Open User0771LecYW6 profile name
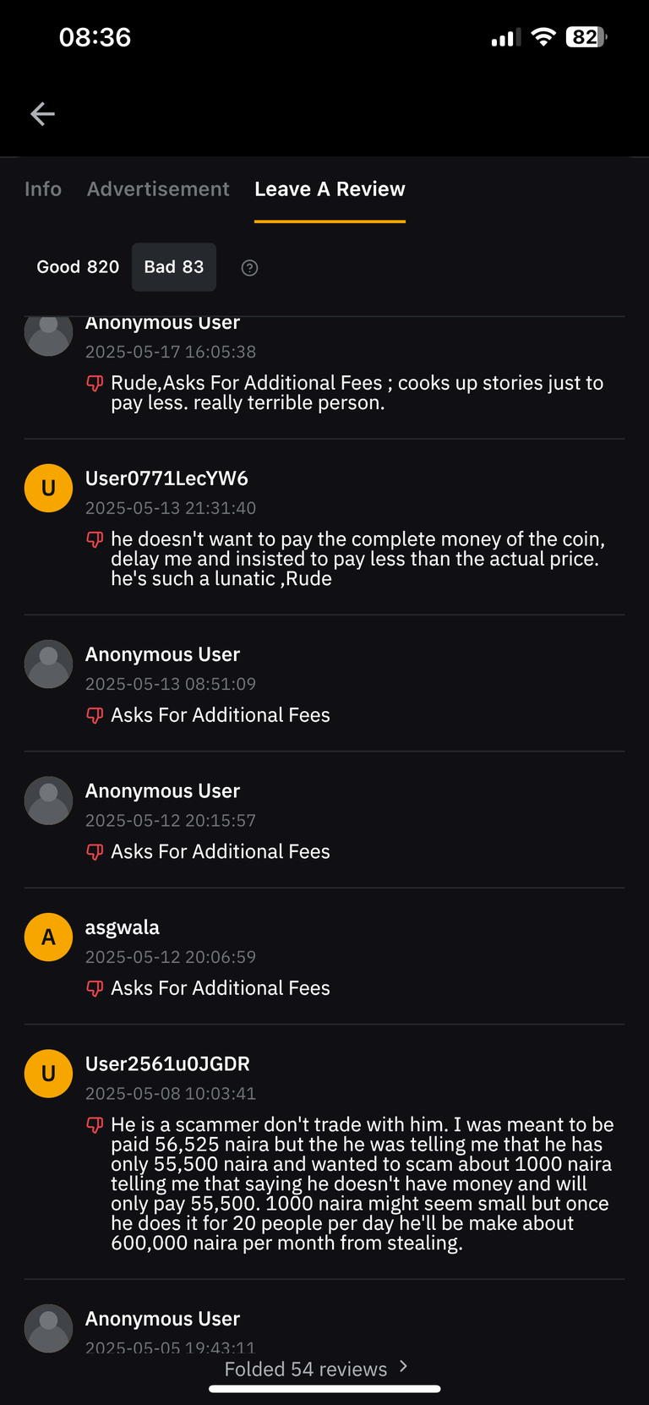Image resolution: width=649 pixels, height=1405 pixels. [x=166, y=478]
